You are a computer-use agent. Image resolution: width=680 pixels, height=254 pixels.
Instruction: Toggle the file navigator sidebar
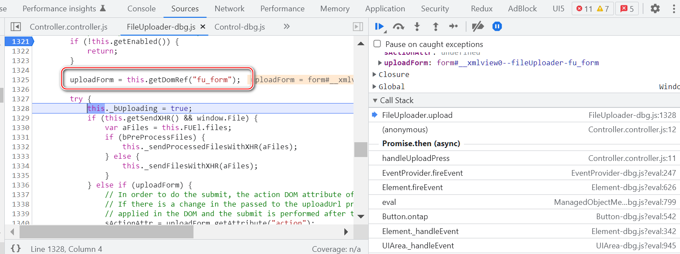16,27
